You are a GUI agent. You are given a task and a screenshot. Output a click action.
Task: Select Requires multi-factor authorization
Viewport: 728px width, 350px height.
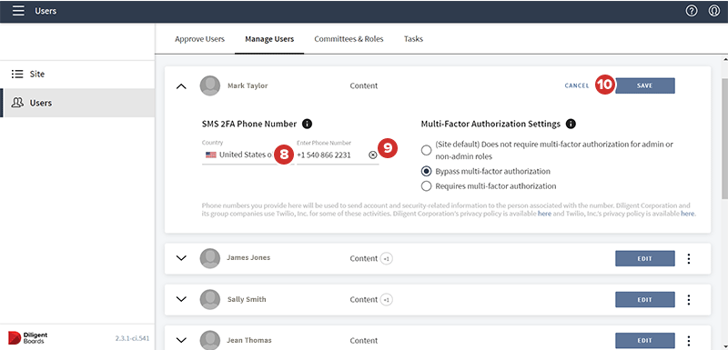[x=426, y=186]
